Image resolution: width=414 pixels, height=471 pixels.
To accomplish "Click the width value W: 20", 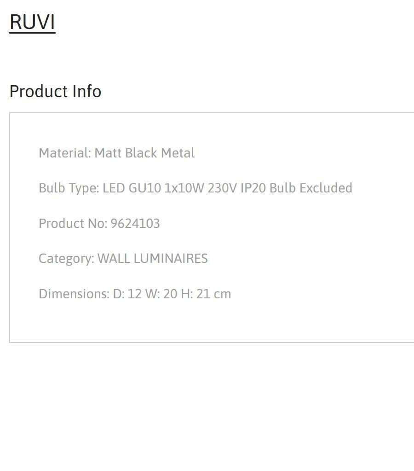I will pos(161,294).
